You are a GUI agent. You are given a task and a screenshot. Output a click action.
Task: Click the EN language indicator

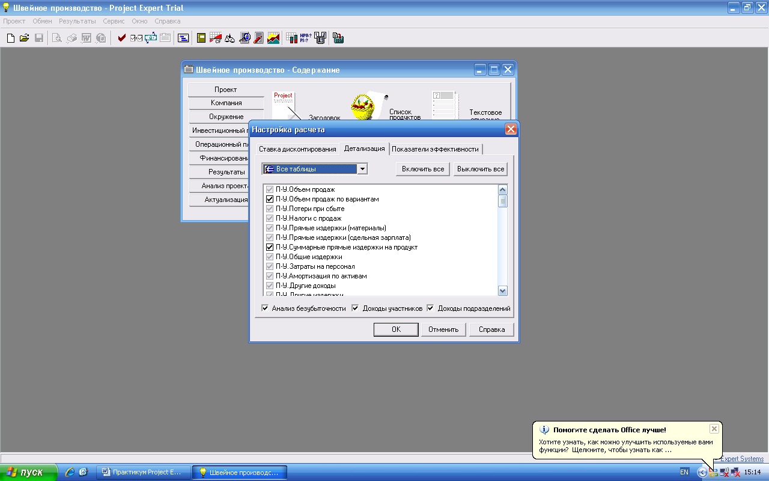point(684,473)
